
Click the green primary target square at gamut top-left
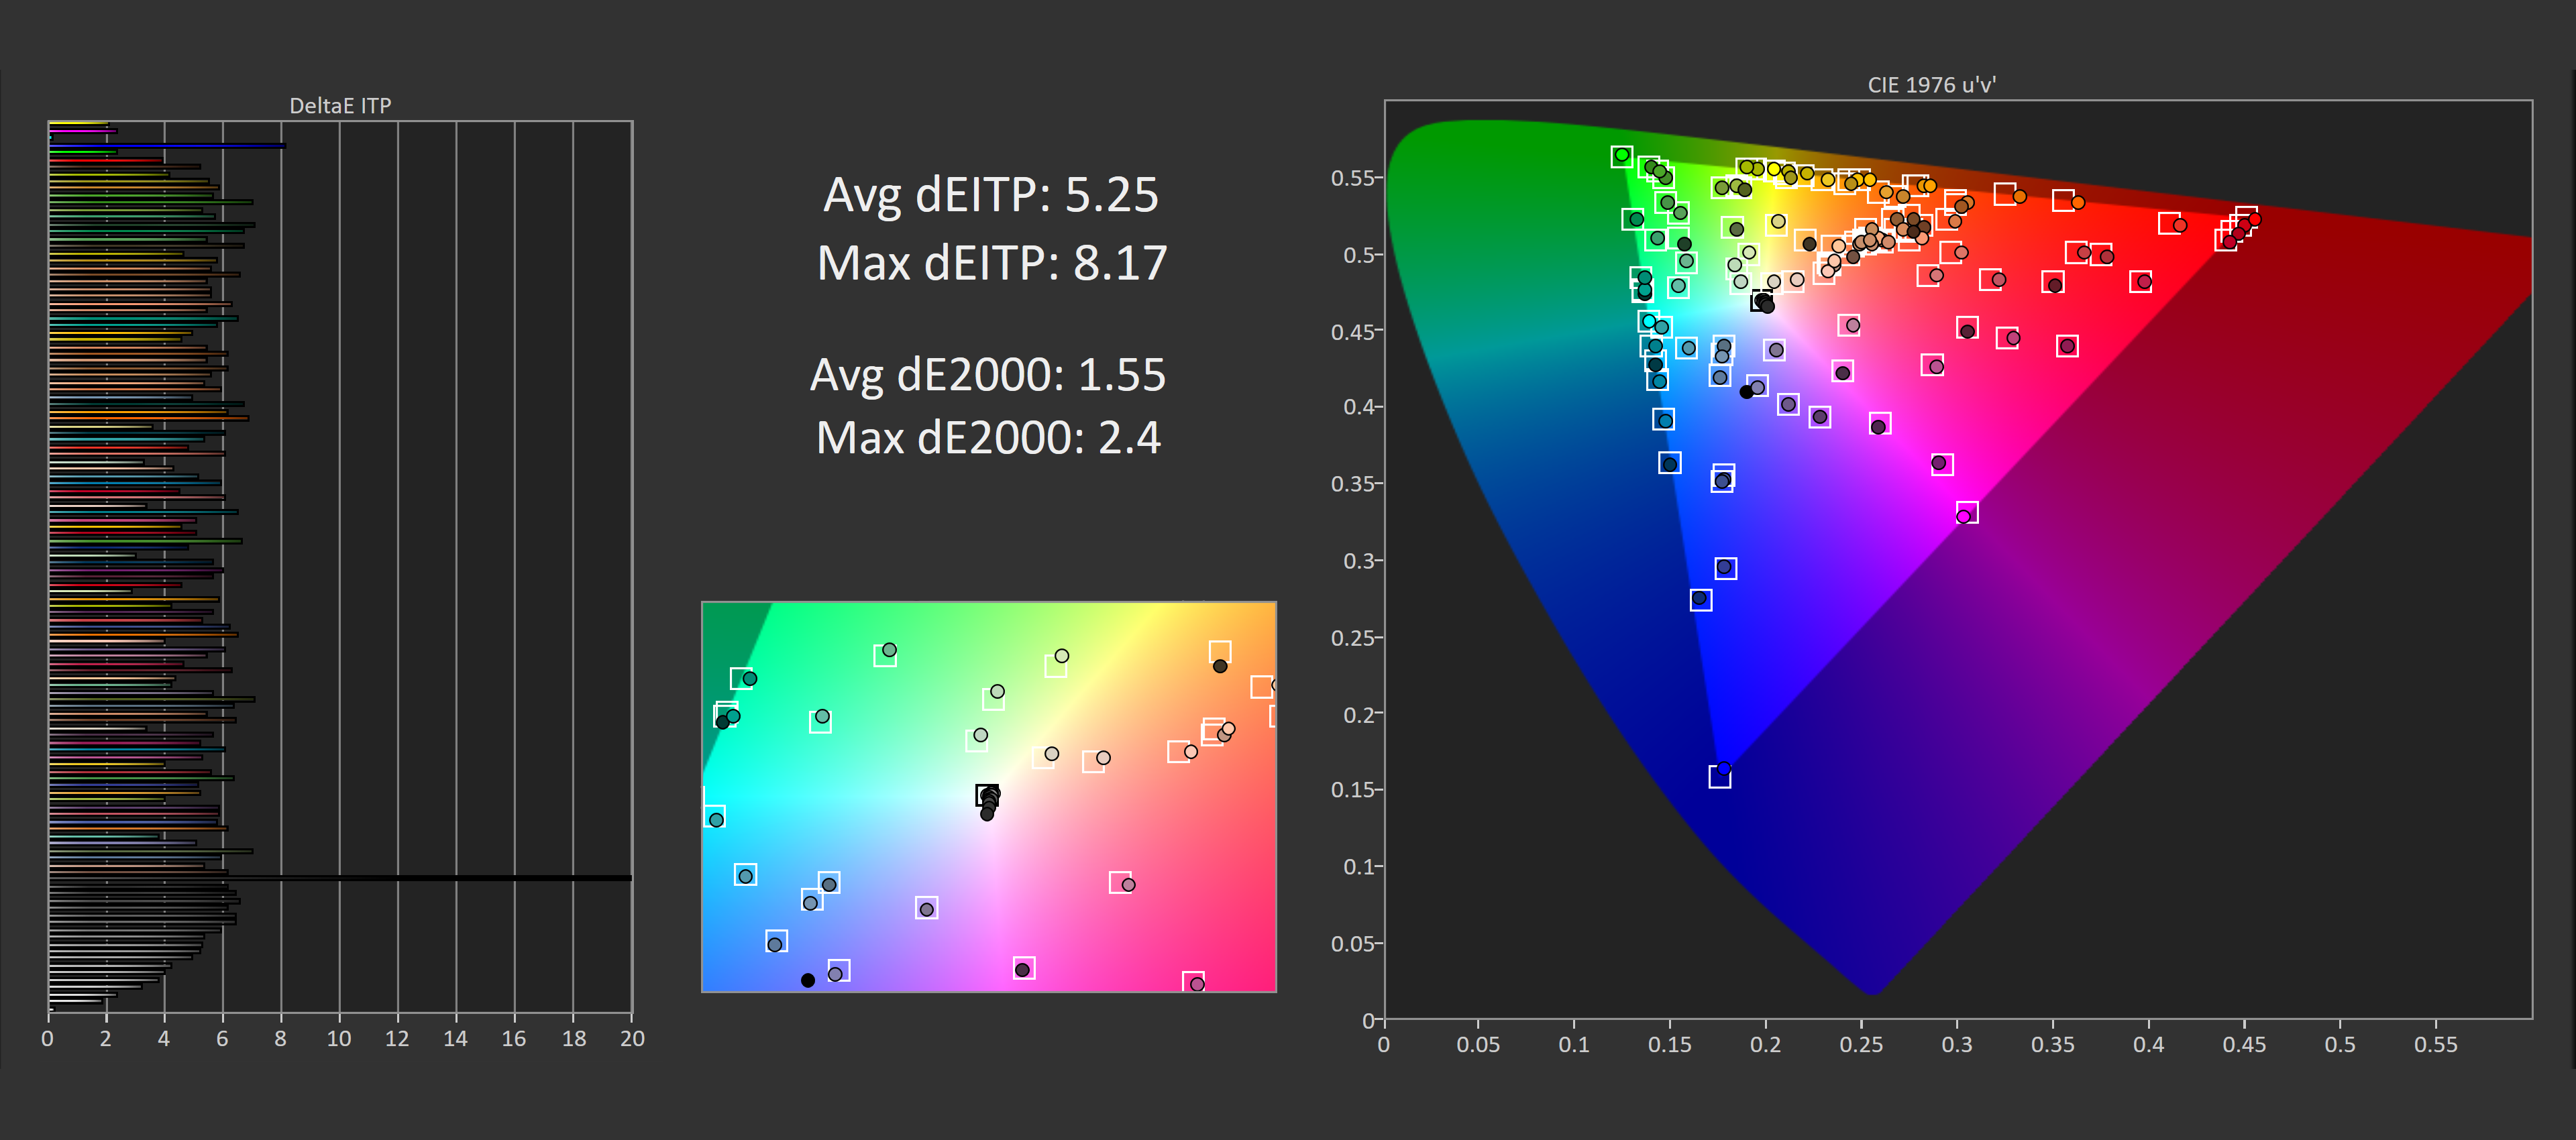(x=1621, y=156)
